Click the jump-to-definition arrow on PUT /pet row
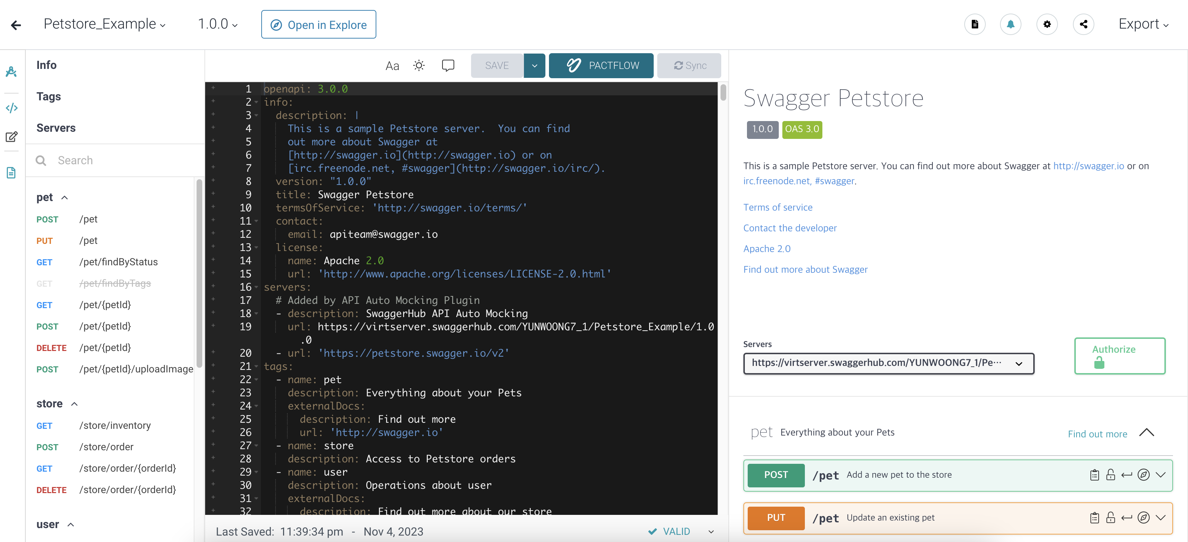 coord(1127,518)
